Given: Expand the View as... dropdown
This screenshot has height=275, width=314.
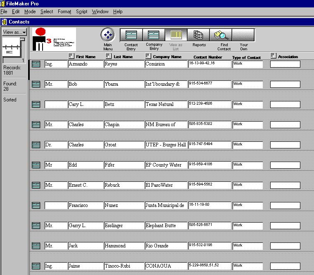Looking at the screenshot, I should (14, 32).
